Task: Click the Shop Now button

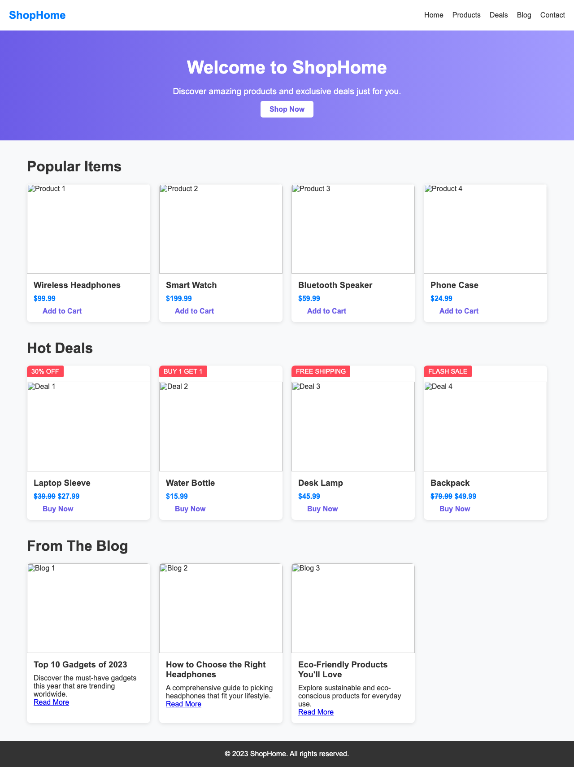Action: click(x=287, y=109)
